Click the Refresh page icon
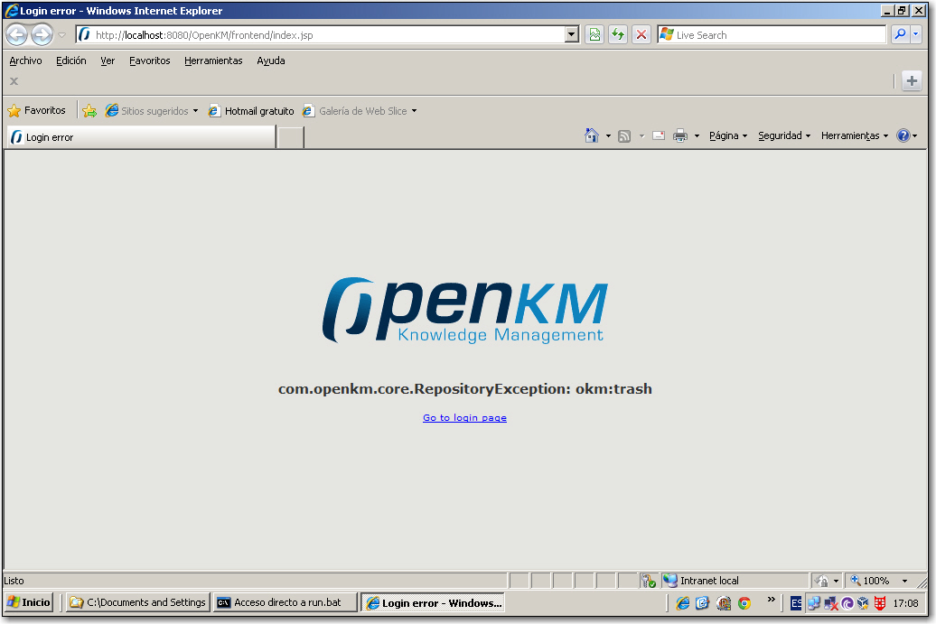This screenshot has width=936, height=624. [x=619, y=34]
